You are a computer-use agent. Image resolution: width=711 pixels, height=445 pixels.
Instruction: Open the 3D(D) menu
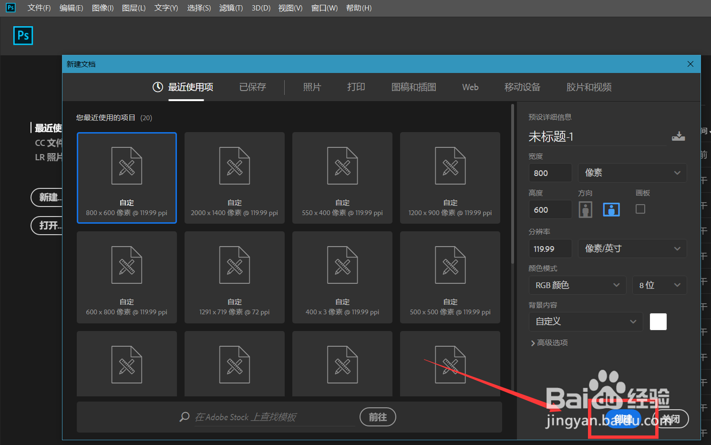click(261, 8)
